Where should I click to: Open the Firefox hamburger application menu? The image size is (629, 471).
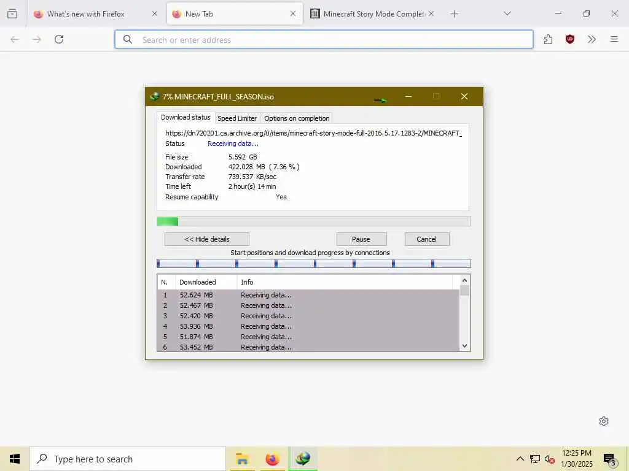(614, 39)
